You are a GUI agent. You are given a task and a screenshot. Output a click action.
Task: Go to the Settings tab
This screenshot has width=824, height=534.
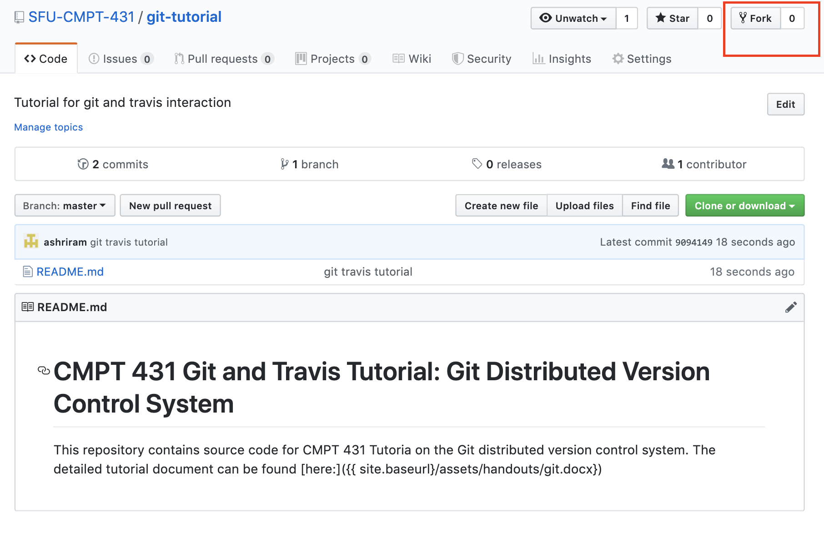click(x=642, y=59)
